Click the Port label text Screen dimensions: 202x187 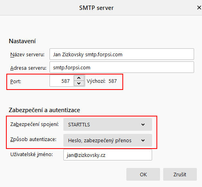point(15,81)
